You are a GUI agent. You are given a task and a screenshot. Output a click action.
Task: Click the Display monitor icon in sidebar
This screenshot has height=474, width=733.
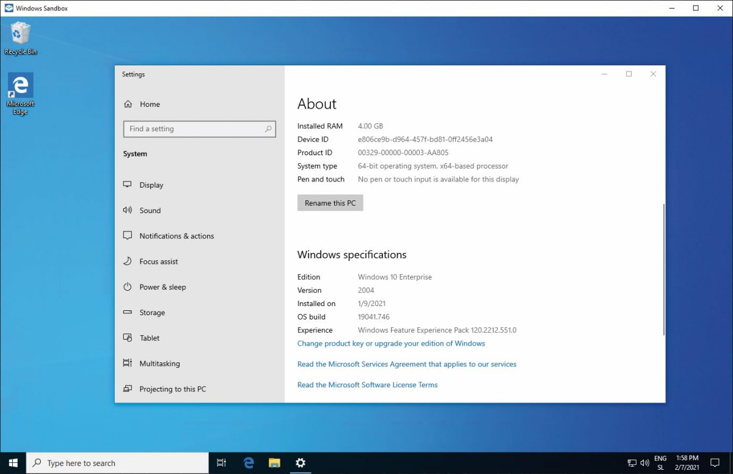(128, 184)
